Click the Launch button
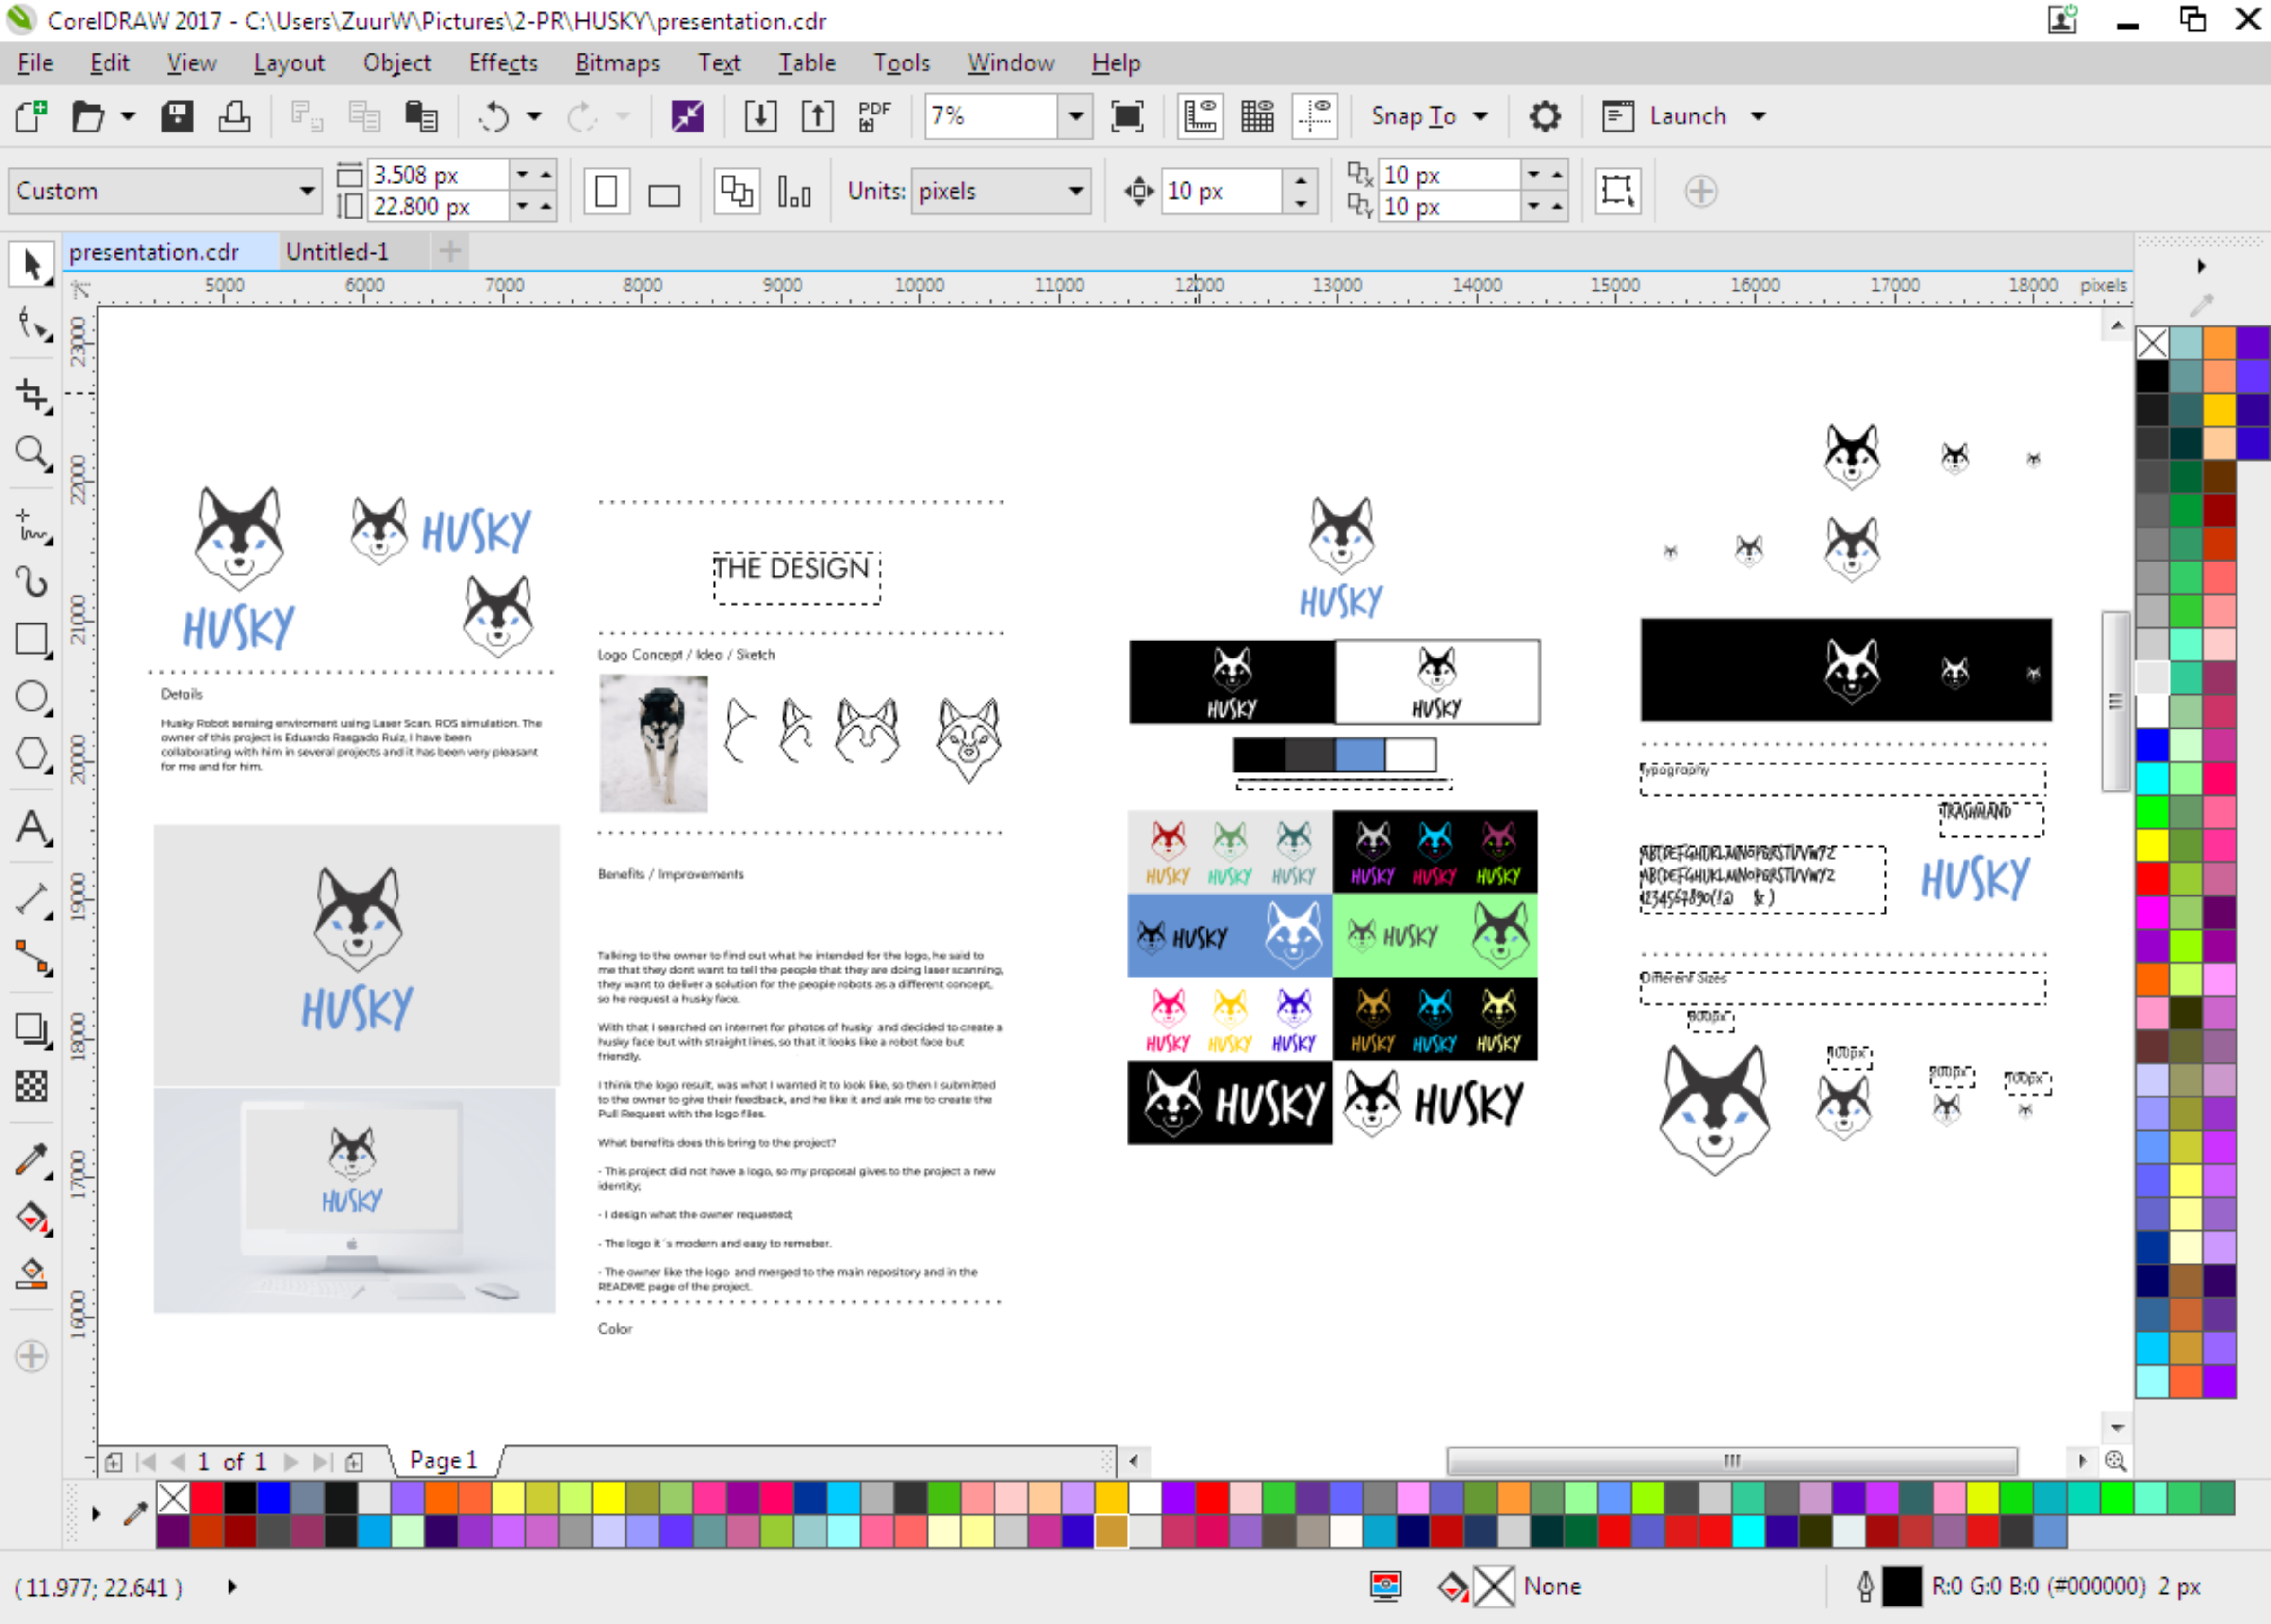Screen dimensions: 2271x1624 (1686, 117)
